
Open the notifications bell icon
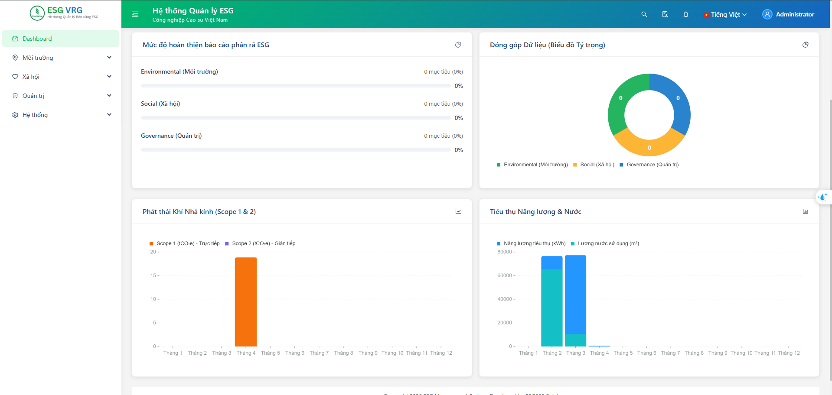click(x=686, y=14)
